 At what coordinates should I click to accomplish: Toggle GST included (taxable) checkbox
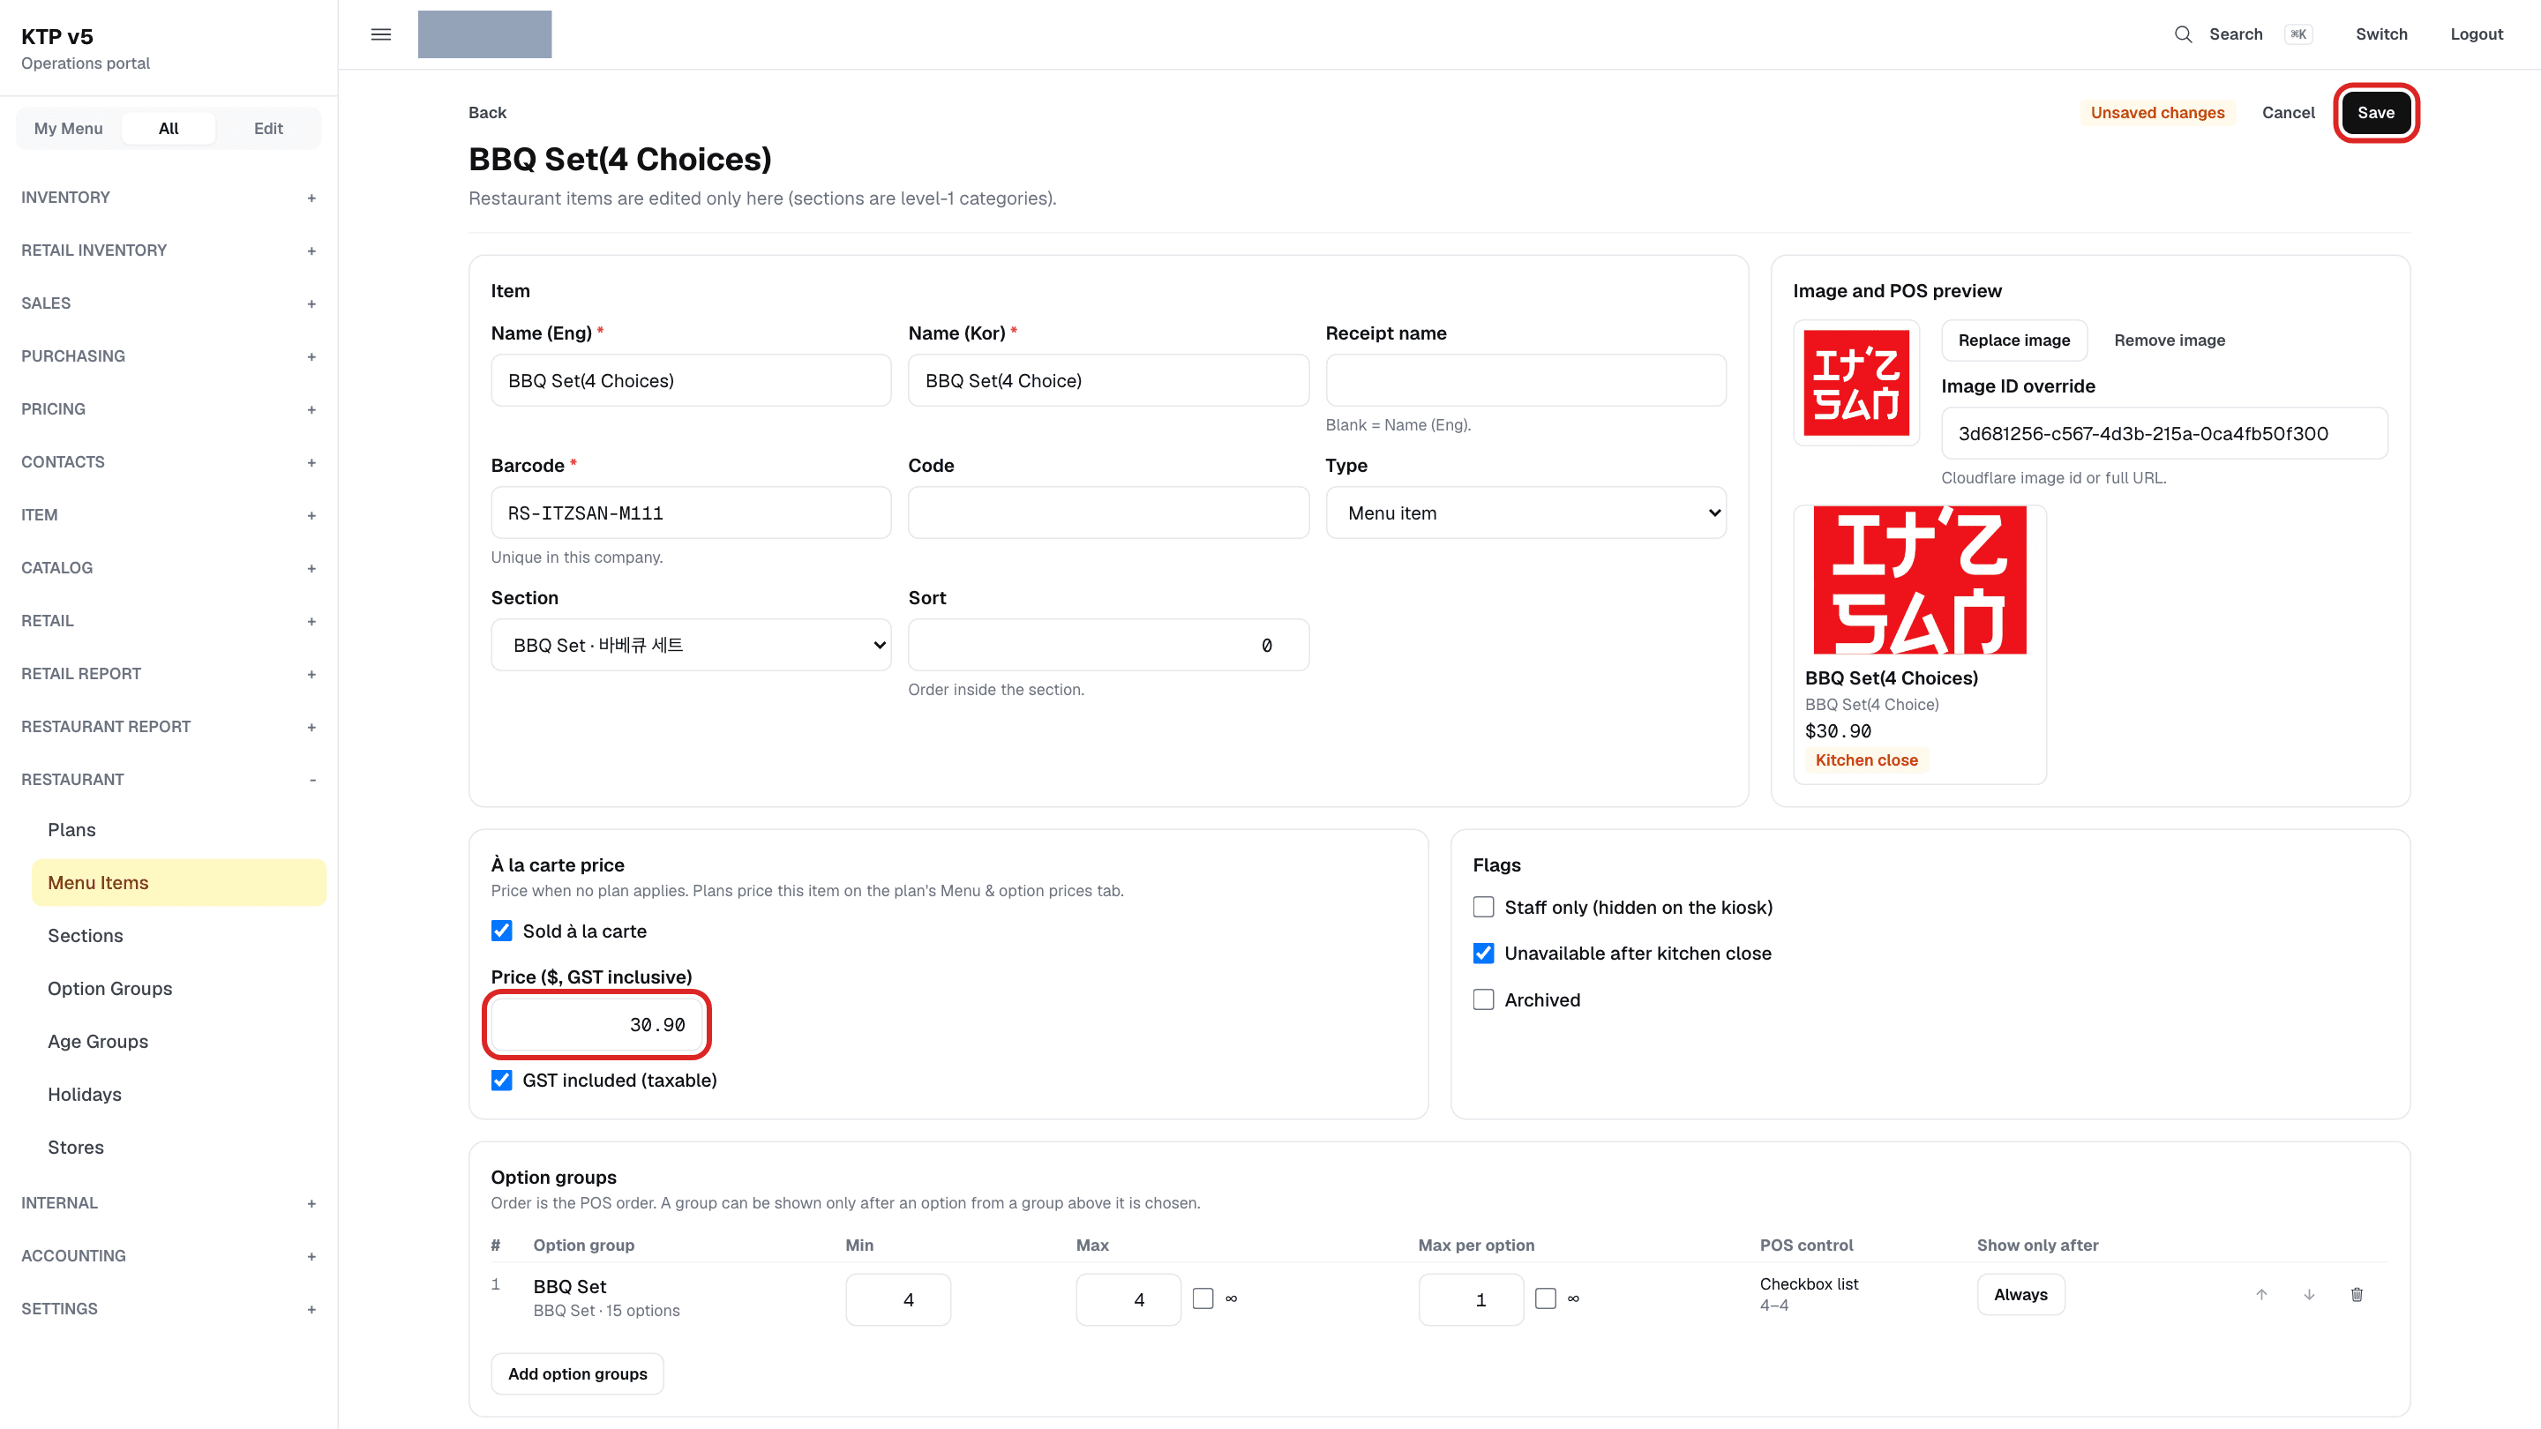point(501,1080)
